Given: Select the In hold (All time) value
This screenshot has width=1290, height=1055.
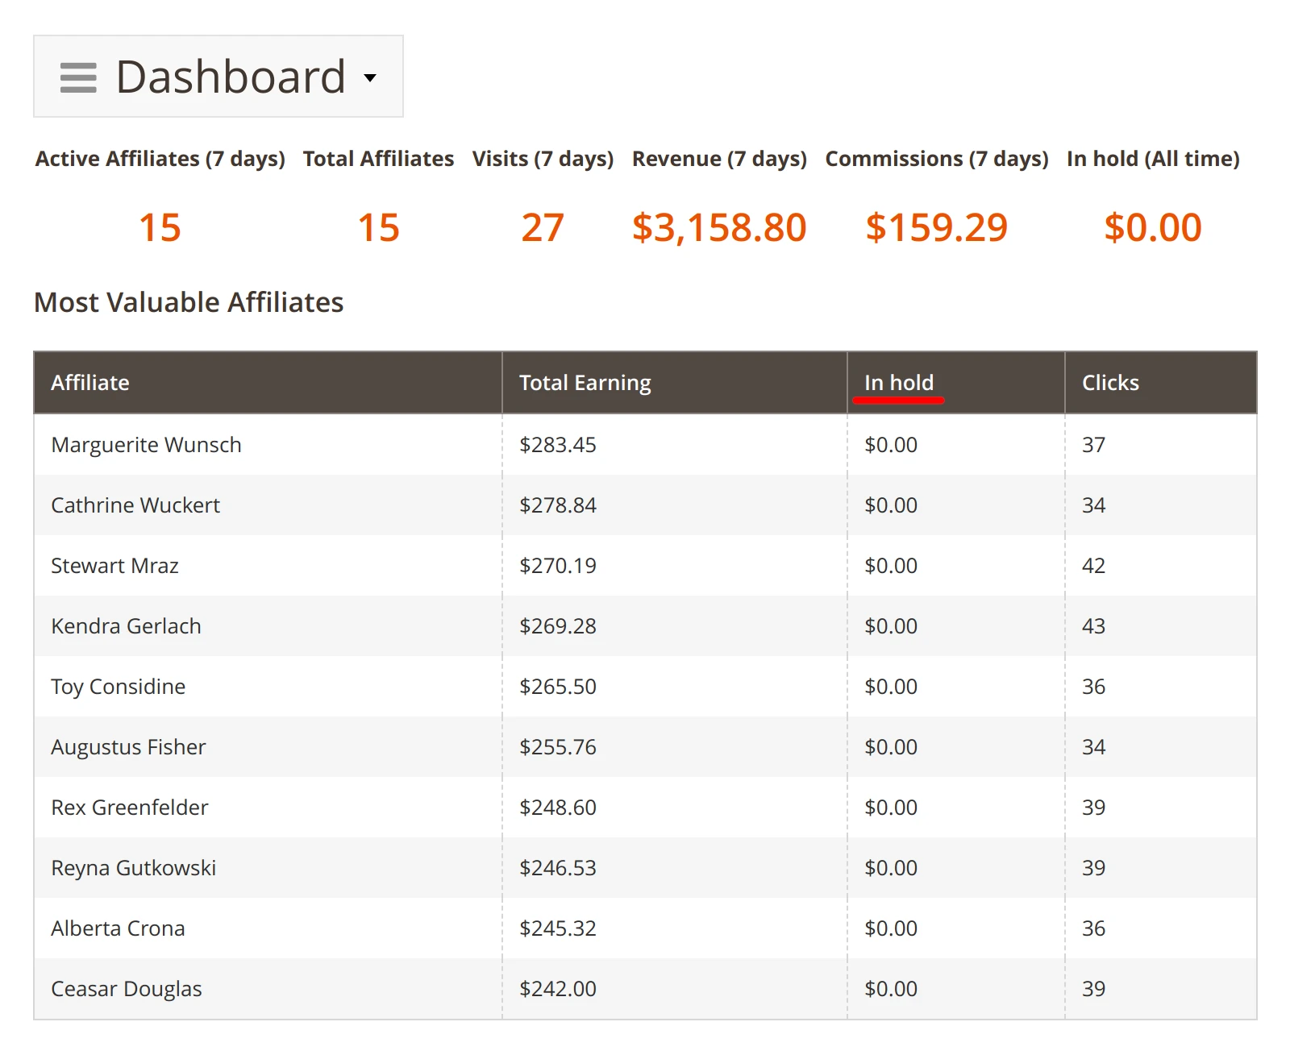Looking at the screenshot, I should pyautogui.click(x=1153, y=227).
